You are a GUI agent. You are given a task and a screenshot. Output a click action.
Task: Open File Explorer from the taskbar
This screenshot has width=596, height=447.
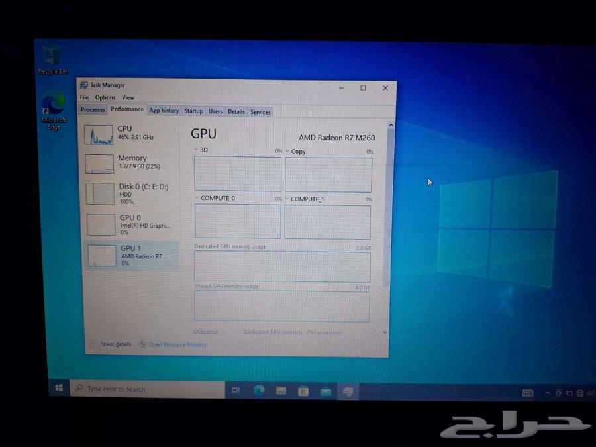pos(281,390)
